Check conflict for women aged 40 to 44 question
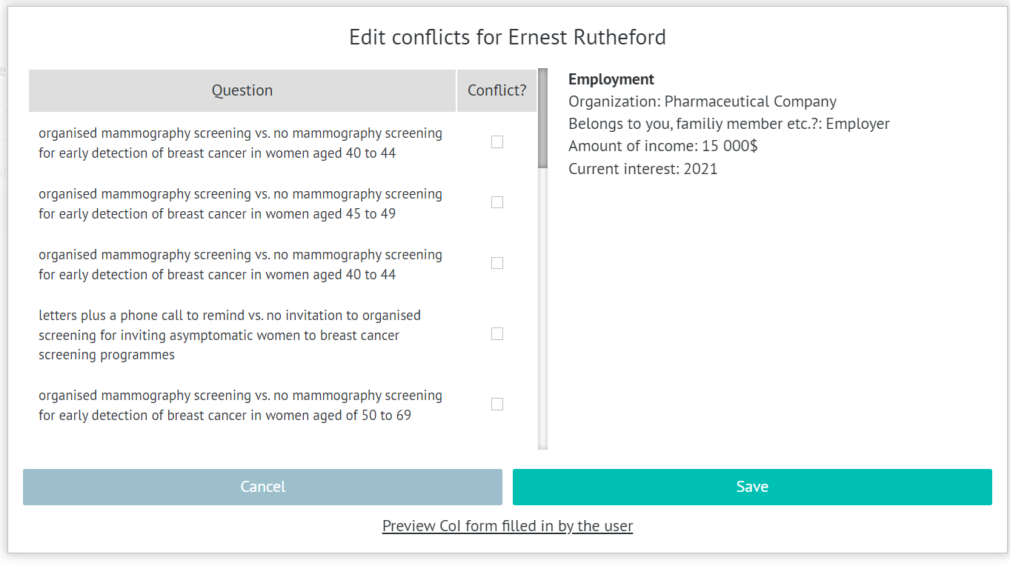 [x=496, y=141]
